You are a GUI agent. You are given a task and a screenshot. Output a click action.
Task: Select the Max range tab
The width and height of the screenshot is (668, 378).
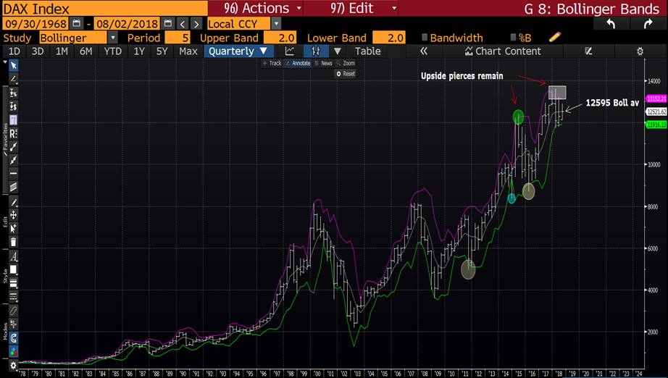click(188, 51)
